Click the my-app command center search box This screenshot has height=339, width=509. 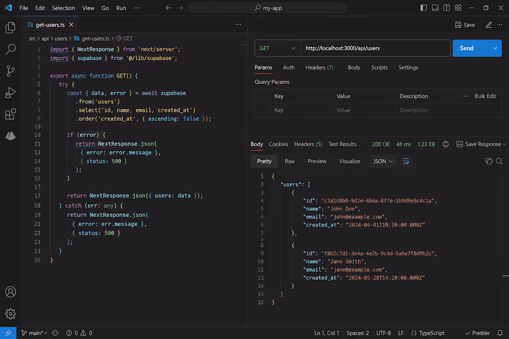267,8
